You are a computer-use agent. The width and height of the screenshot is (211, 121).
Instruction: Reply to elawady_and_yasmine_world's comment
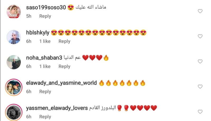pos(45,91)
